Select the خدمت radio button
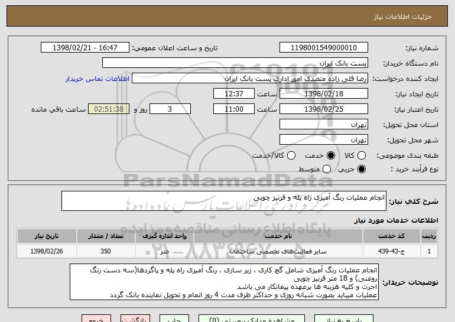Image resolution: width=455 pixels, height=322 pixels. (330, 155)
